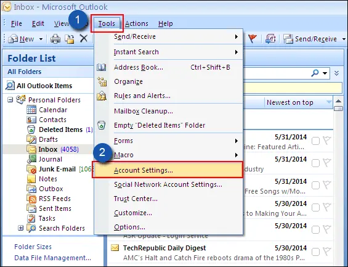Open Trust Center from Tools menu

point(169,199)
